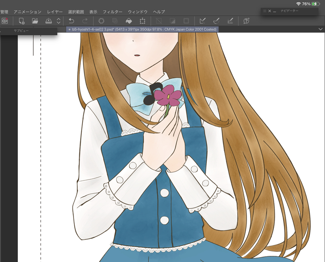The height and width of the screenshot is (262, 325).
Task: Click the Fill bucket icon
Action: tap(129, 21)
